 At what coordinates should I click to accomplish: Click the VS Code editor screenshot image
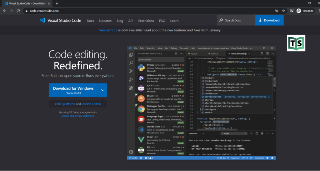(201, 103)
